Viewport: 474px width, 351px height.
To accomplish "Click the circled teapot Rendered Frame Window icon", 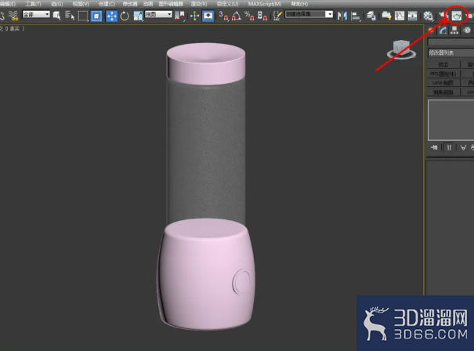I will [457, 16].
